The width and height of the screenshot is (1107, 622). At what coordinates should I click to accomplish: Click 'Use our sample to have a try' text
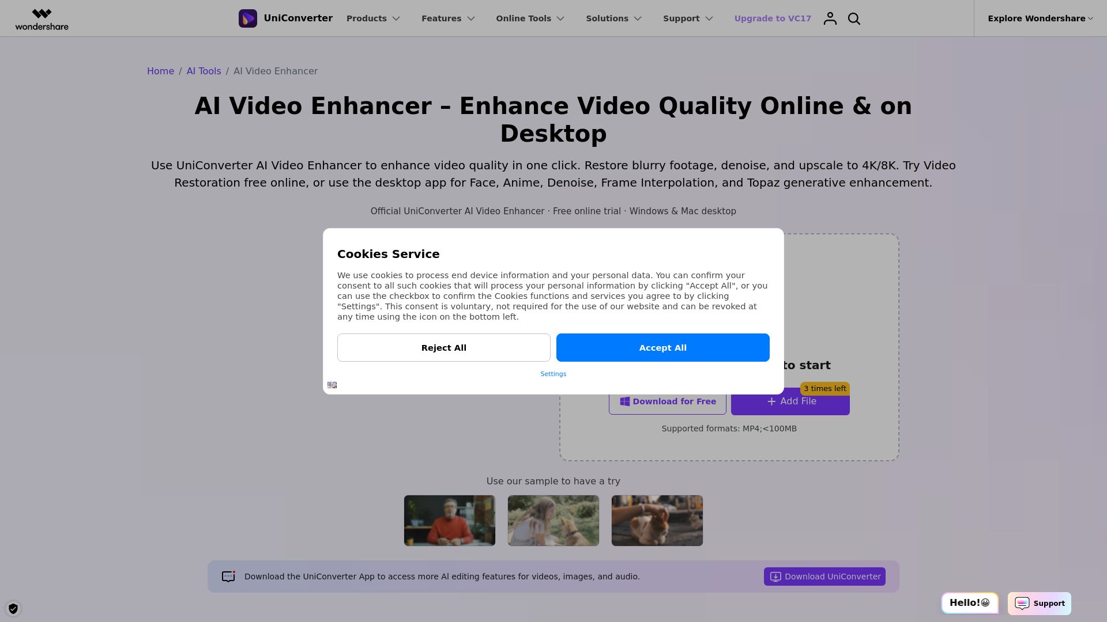tap(553, 481)
